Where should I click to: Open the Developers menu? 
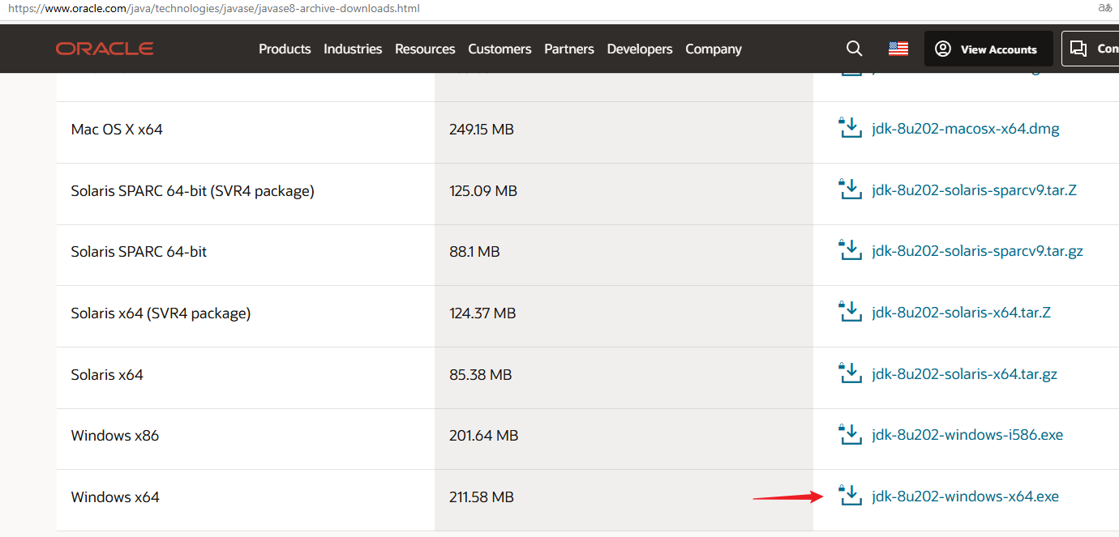click(x=640, y=49)
